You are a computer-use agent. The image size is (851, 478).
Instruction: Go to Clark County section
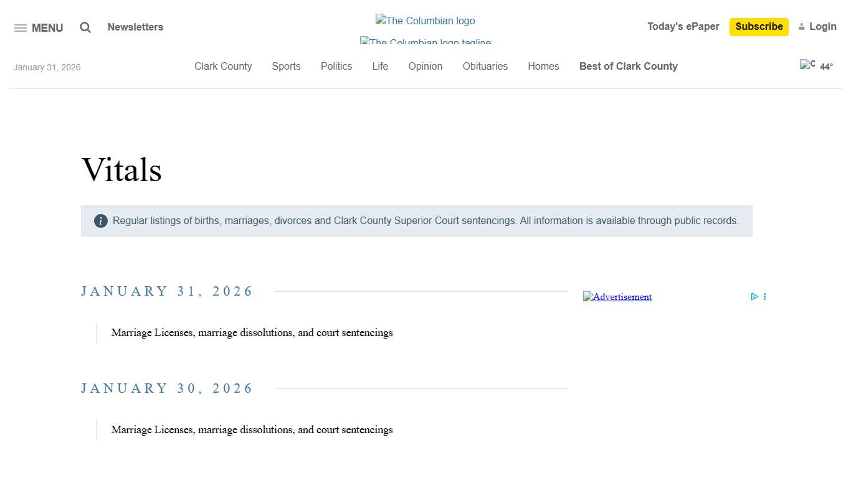click(223, 67)
